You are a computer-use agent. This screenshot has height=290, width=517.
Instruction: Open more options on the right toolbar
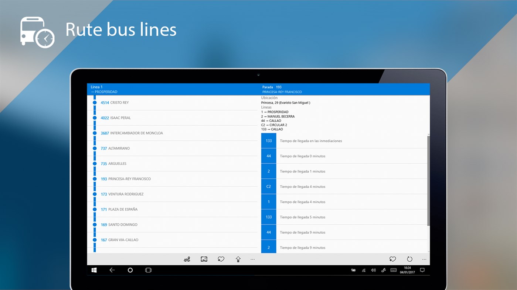tap(424, 259)
